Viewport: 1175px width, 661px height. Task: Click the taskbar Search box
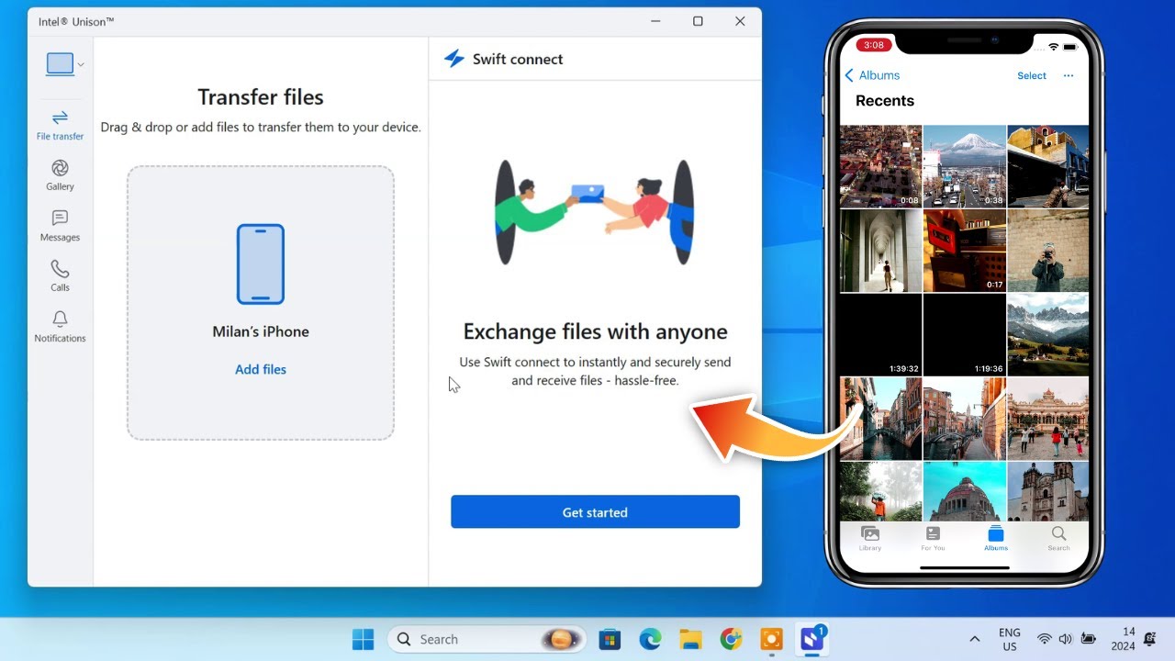pyautogui.click(x=487, y=639)
